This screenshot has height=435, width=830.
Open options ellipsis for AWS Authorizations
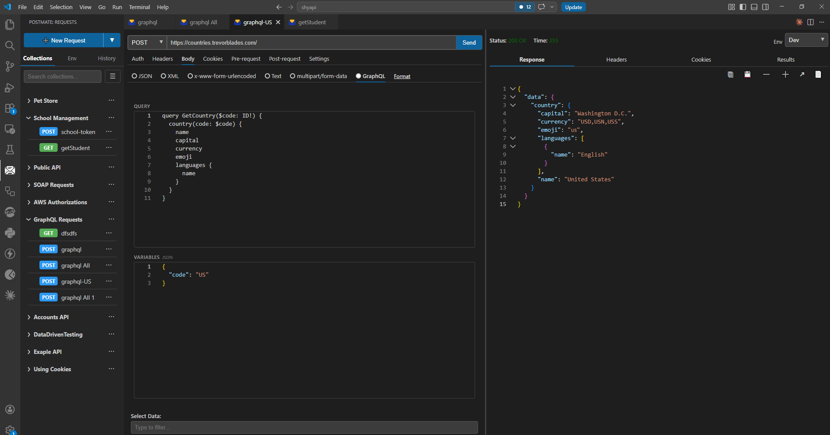(x=111, y=202)
